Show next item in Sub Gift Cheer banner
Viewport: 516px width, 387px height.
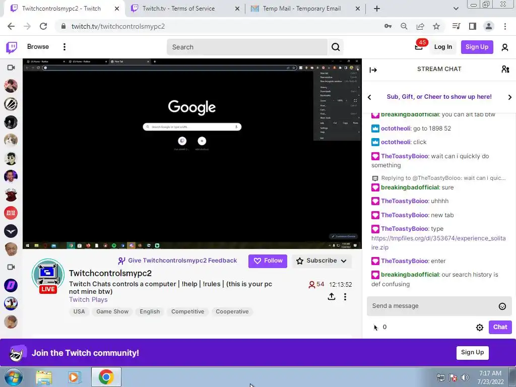(x=510, y=97)
